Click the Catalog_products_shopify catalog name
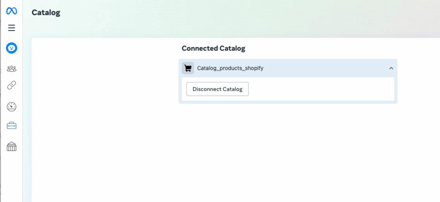This screenshot has height=202, width=440. point(230,68)
